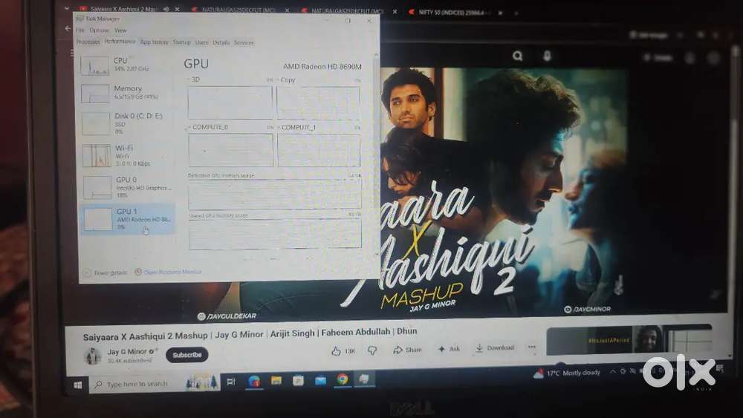Image resolution: width=743 pixels, height=418 pixels.
Task: Share the video using Share button
Action: coord(407,350)
